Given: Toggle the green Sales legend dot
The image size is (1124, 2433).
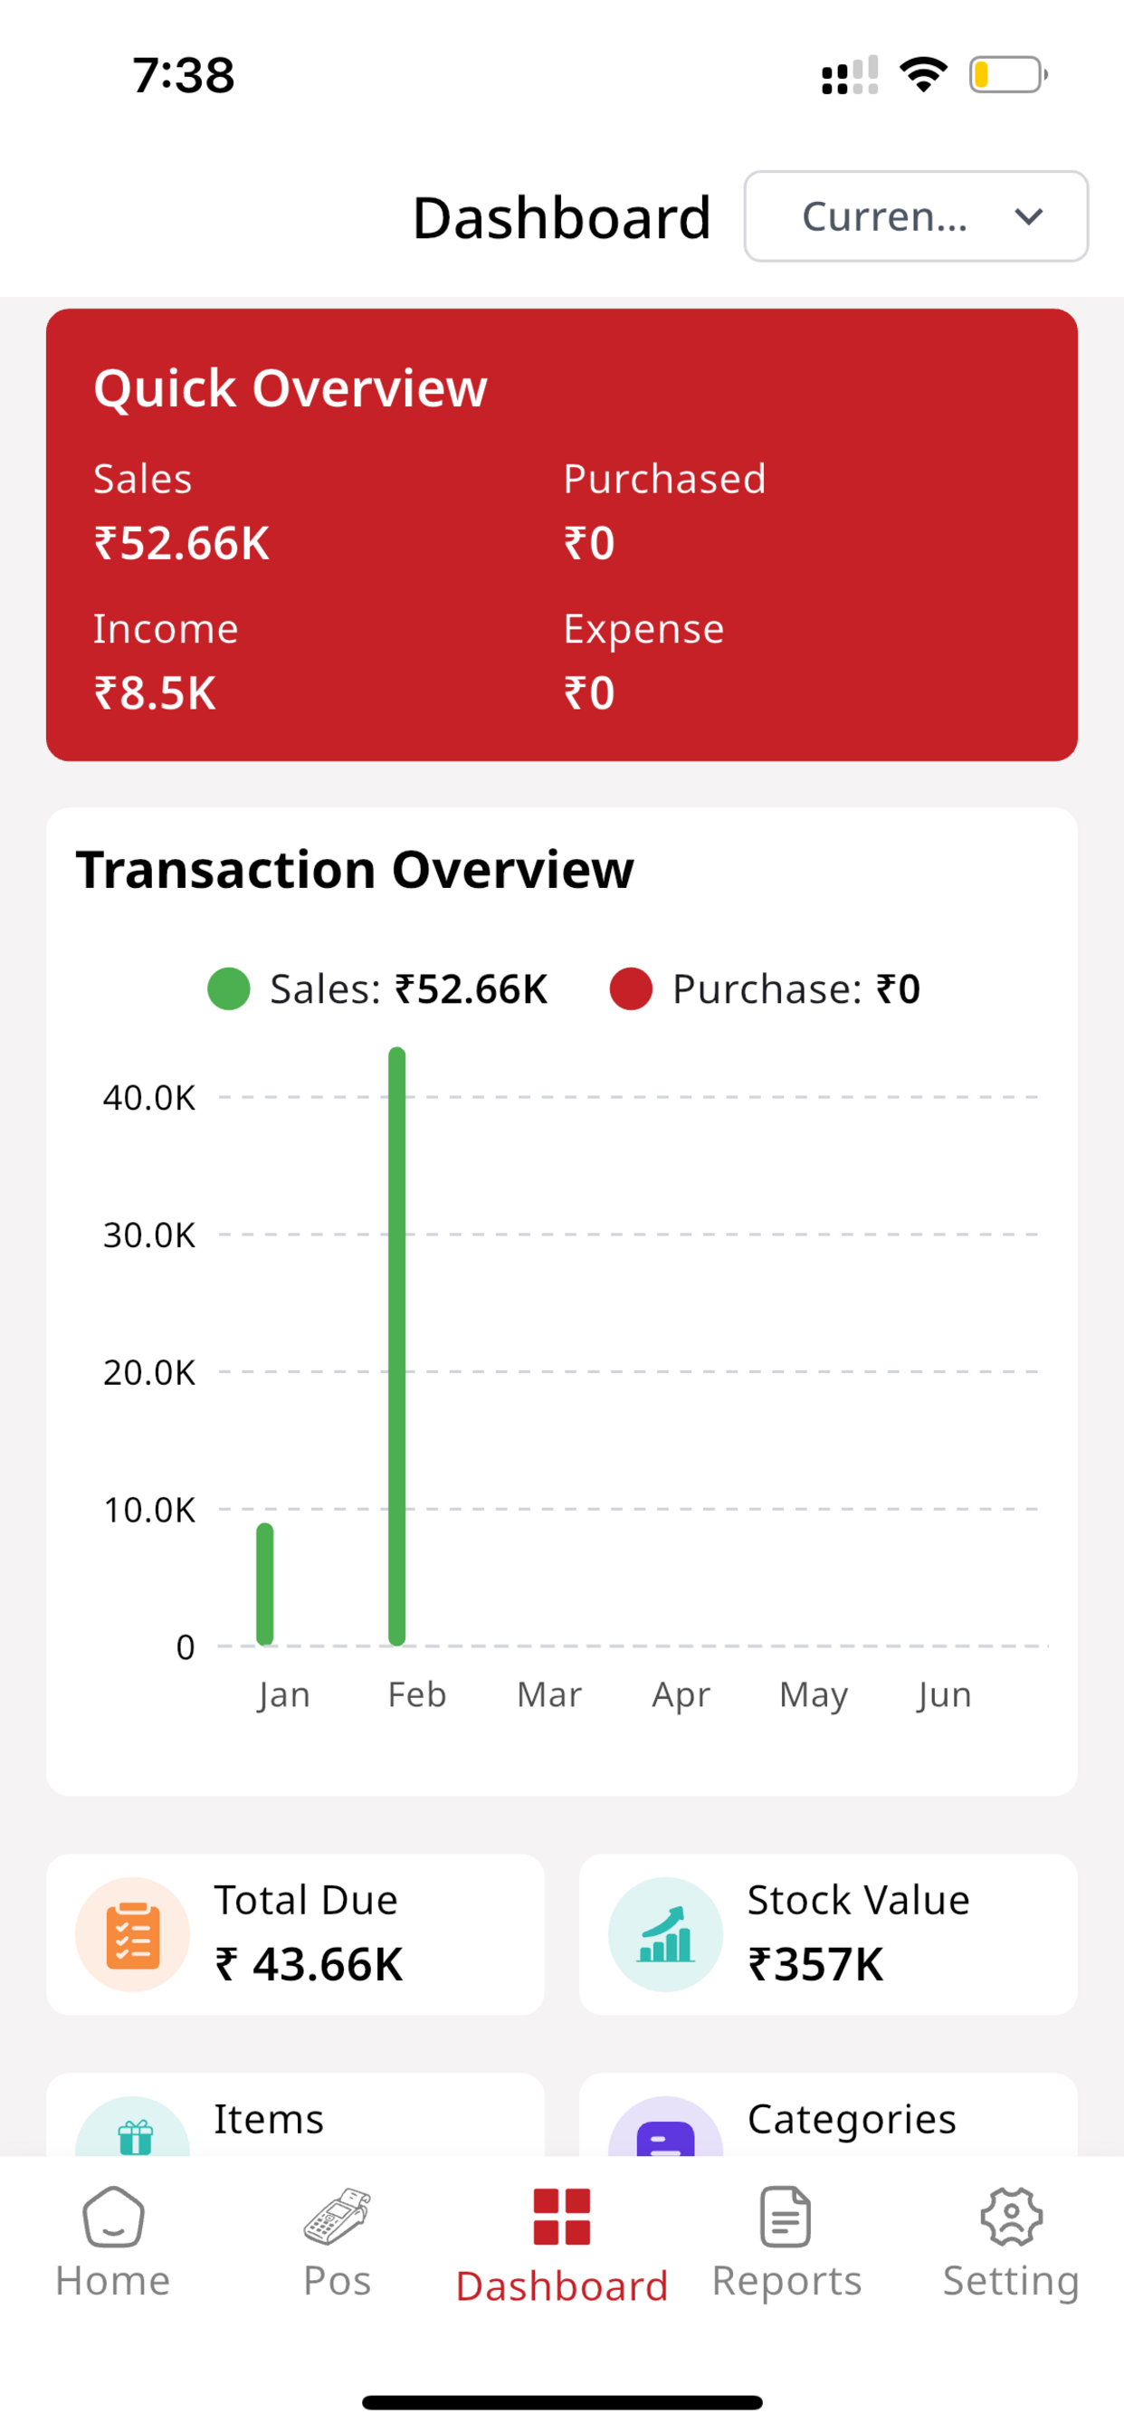Looking at the screenshot, I should tap(229, 989).
